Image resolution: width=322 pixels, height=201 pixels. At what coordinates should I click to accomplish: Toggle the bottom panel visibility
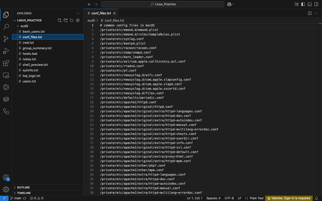(x=310, y=4)
